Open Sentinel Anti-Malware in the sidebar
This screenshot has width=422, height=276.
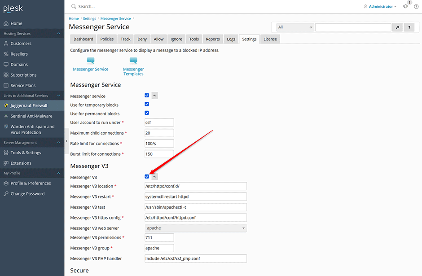pos(32,116)
